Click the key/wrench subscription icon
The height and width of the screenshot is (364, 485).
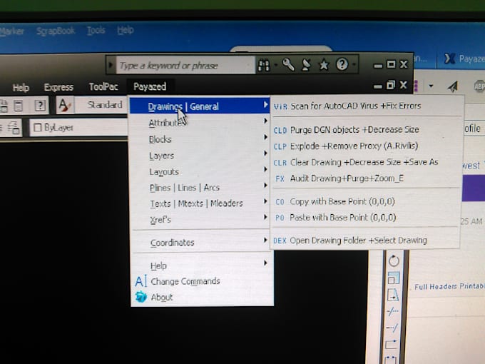(288, 65)
